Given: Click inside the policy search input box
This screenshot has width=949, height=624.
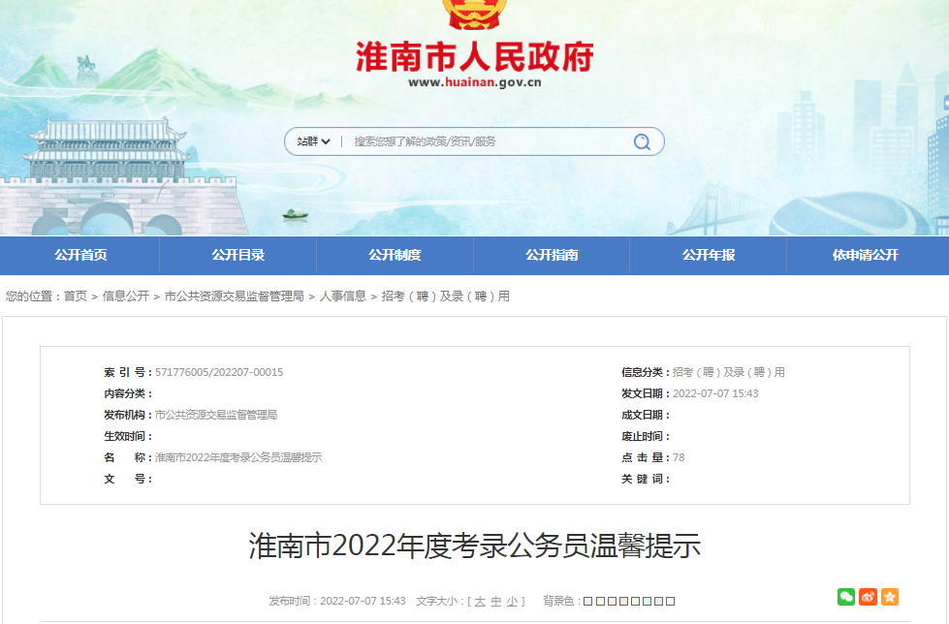Looking at the screenshot, I should [465, 141].
